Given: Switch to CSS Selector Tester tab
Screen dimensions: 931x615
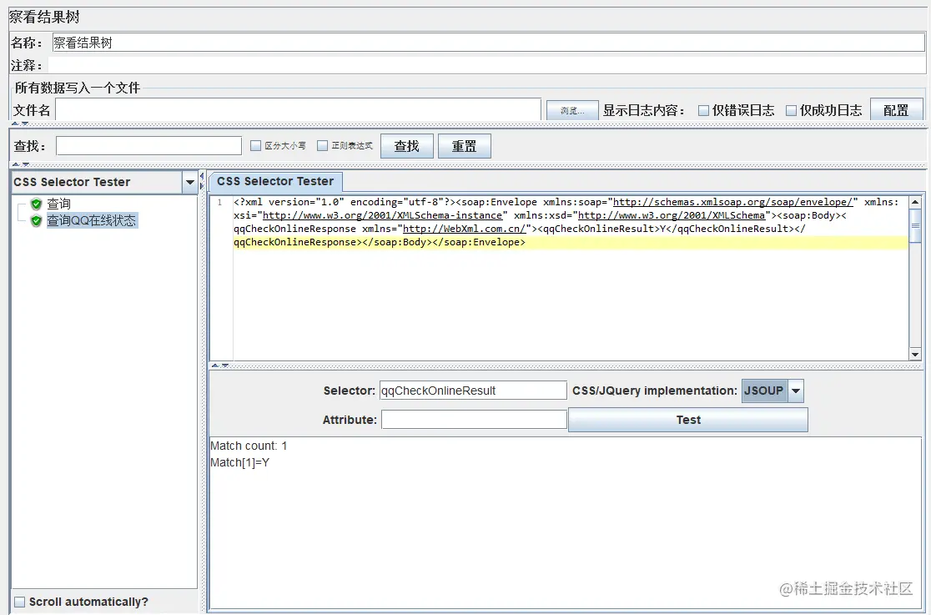Looking at the screenshot, I should click(275, 181).
